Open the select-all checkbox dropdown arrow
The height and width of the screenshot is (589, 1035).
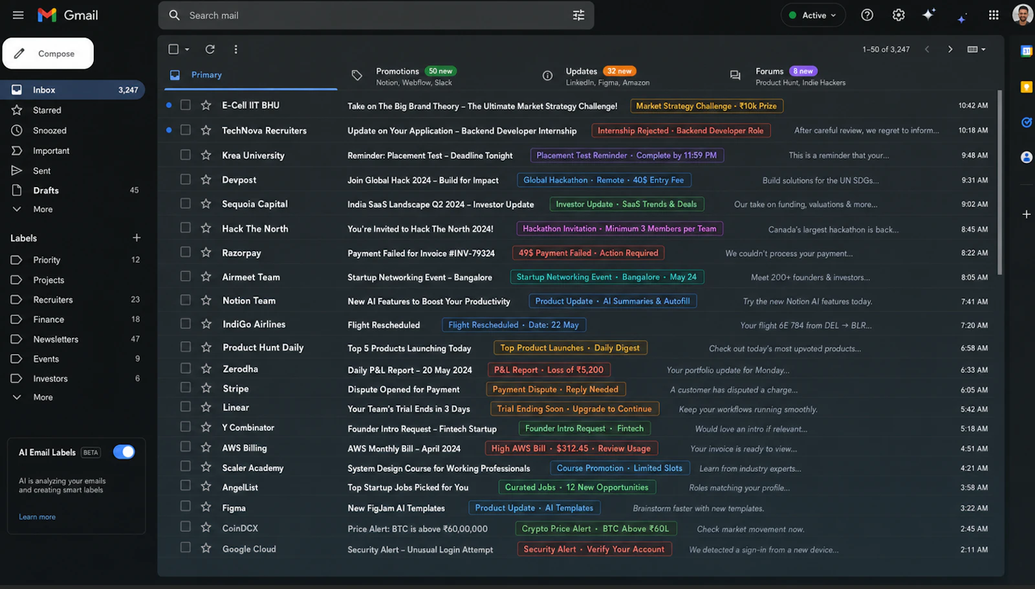click(187, 49)
